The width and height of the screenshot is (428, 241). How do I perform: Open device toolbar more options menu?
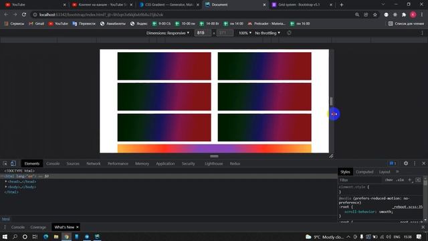click(422, 33)
